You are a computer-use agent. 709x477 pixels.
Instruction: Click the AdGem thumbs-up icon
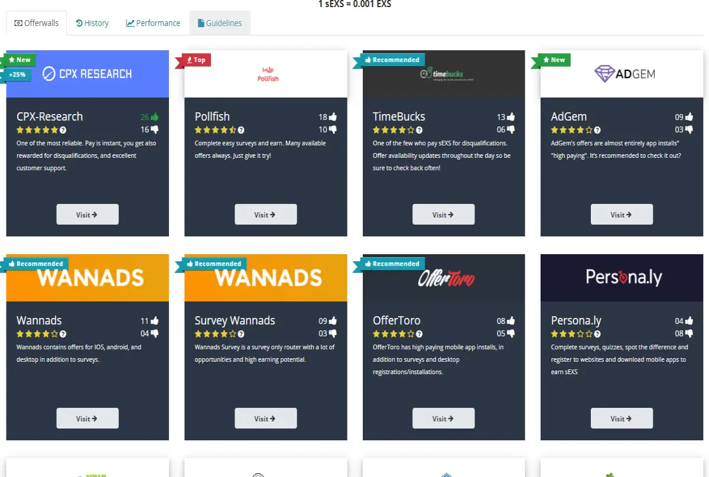click(x=689, y=117)
